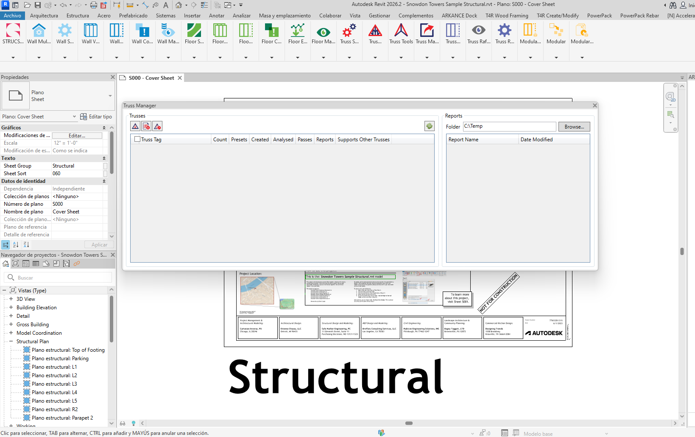
Task: Click the Editar... button for modifications
Action: pos(77,136)
